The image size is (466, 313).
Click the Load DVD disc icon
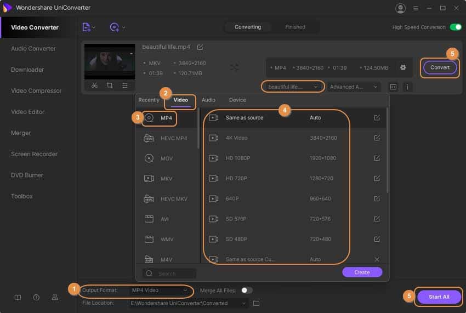pos(114,27)
